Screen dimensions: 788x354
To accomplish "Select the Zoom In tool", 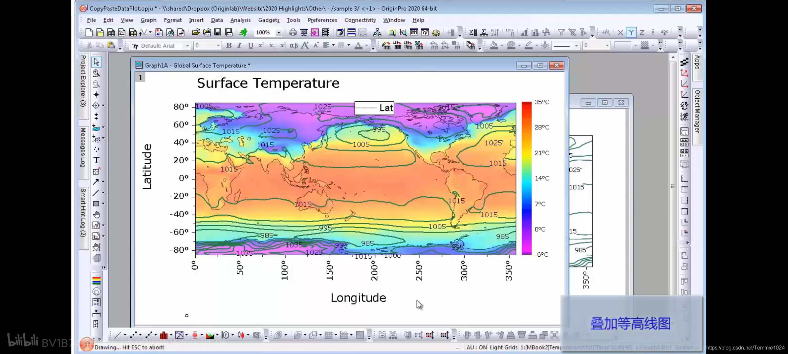I will (96, 73).
